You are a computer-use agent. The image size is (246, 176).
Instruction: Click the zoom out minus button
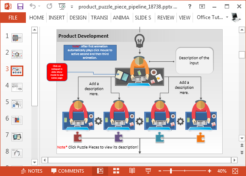(160, 171)
